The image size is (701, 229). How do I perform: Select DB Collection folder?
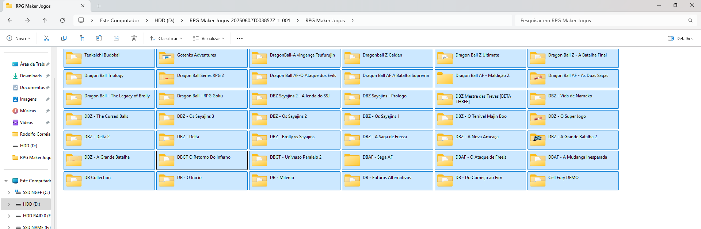(109, 181)
